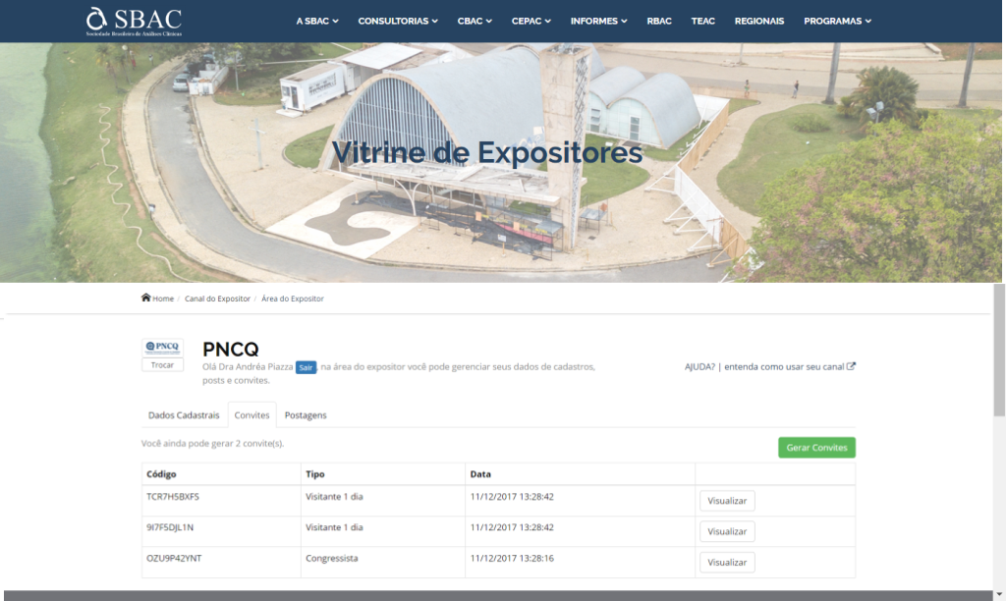Click Visualizar for code TCR7H5BXF5
The width and height of the screenshot is (1006, 601).
pos(727,501)
